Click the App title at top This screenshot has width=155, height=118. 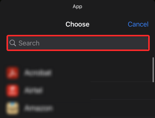coord(77,7)
